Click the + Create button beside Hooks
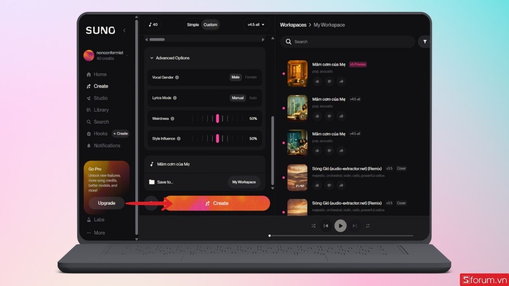This screenshot has height=286, width=509. click(120, 133)
